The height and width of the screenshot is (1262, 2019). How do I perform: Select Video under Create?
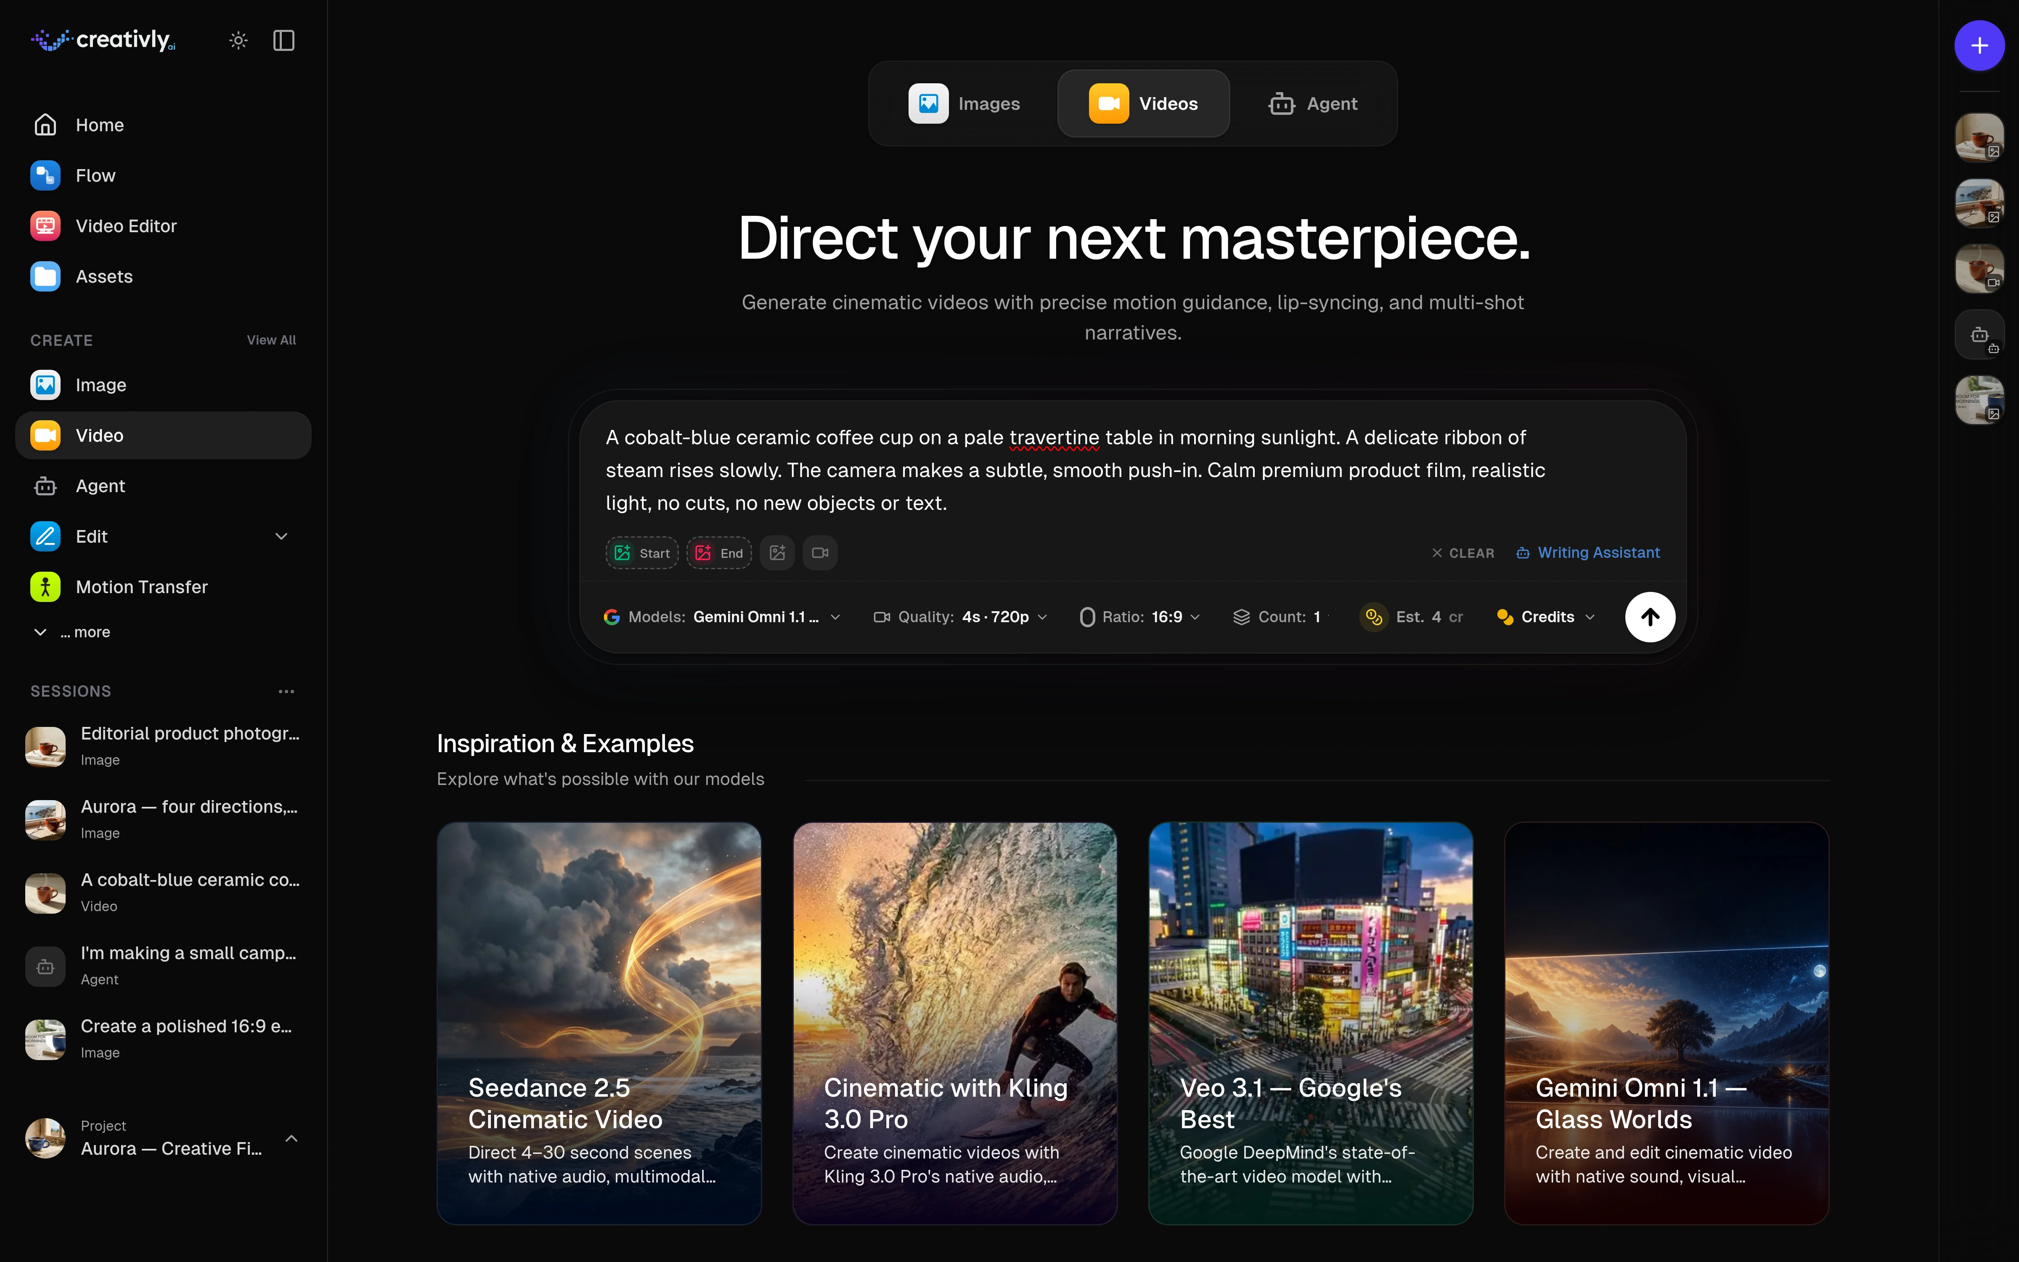(163, 436)
